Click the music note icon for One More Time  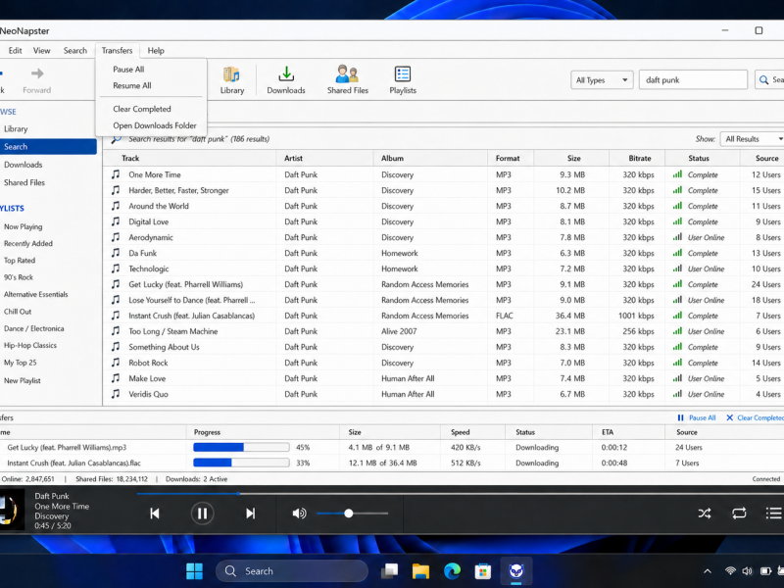point(116,174)
